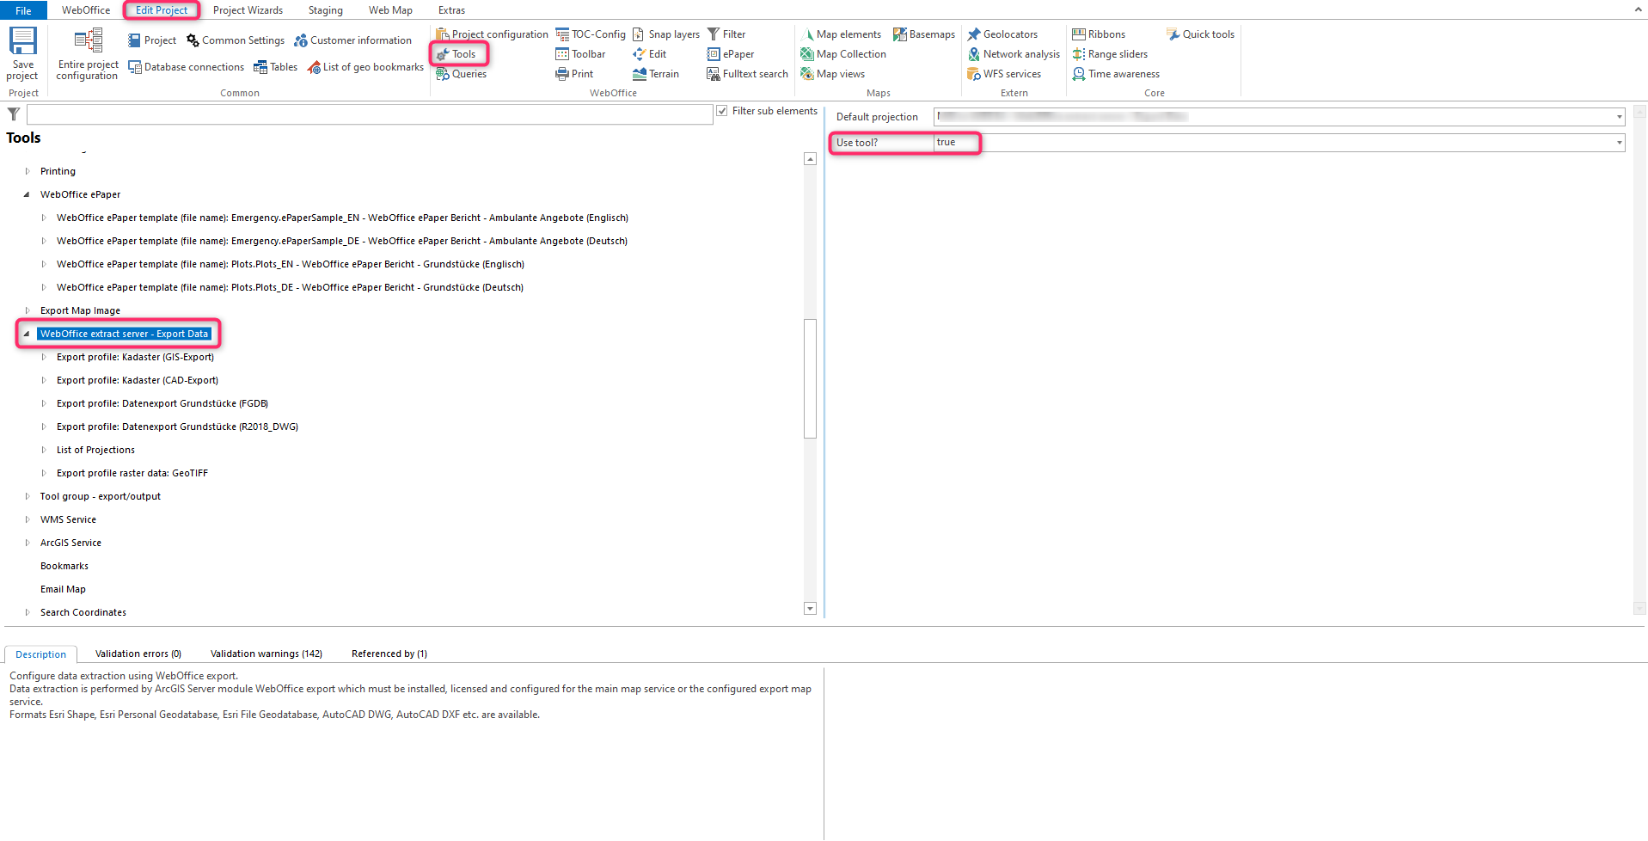Click the Time awareness icon

coord(1115,74)
